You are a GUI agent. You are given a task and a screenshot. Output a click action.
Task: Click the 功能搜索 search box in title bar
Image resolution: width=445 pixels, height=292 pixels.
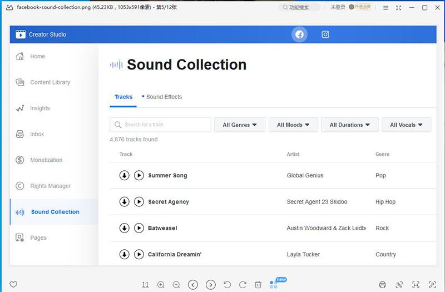pyautogui.click(x=299, y=7)
